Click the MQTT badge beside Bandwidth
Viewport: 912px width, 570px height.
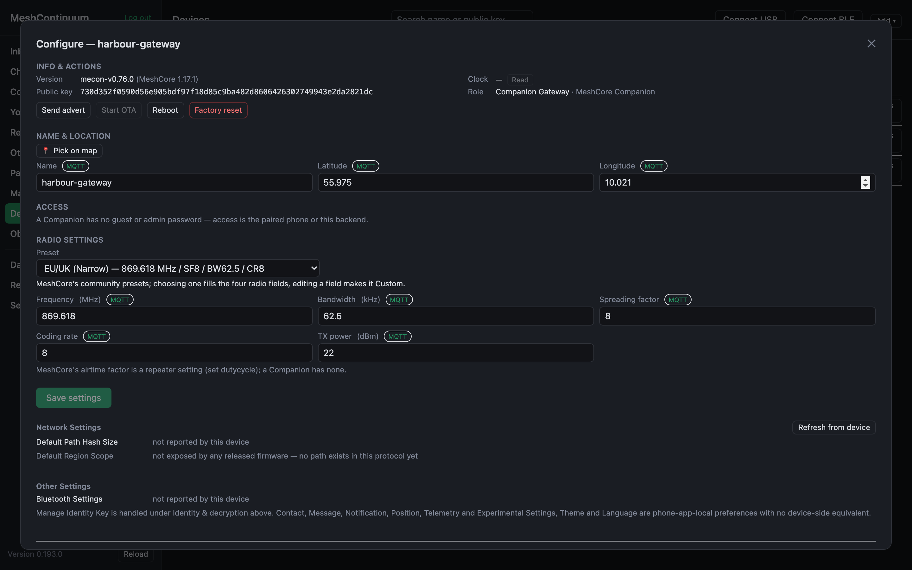pos(399,300)
